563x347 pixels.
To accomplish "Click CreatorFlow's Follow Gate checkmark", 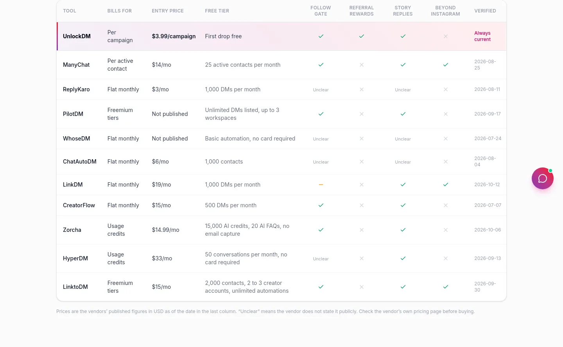I will pos(321,205).
